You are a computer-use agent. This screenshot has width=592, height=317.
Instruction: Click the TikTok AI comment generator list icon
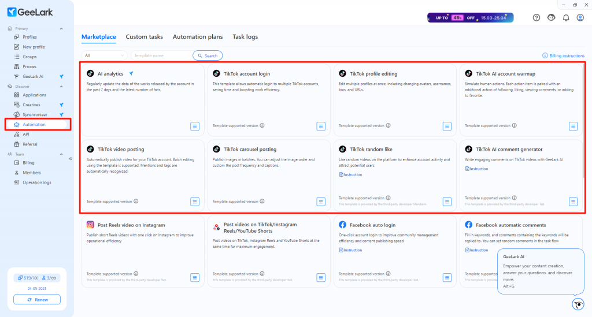point(573,202)
